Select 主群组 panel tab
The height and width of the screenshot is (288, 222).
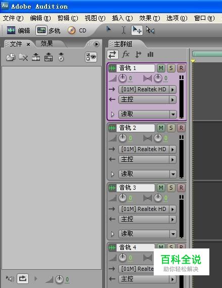(123, 44)
